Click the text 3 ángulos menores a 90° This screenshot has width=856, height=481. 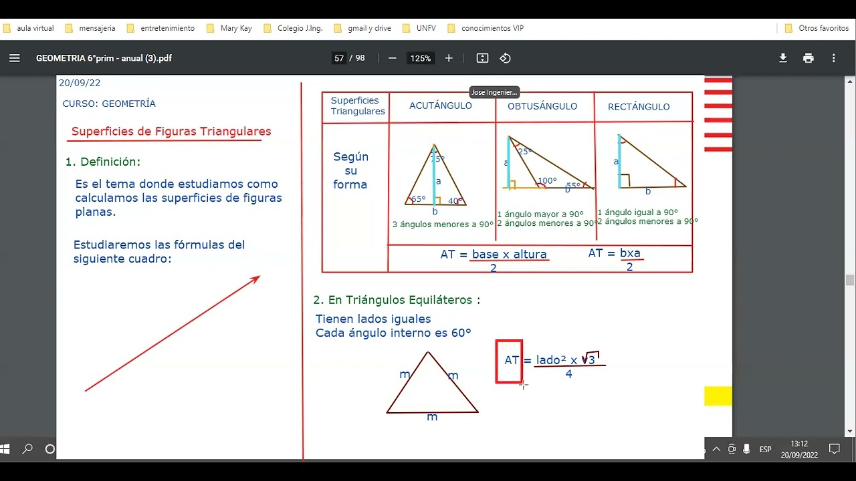[443, 224]
